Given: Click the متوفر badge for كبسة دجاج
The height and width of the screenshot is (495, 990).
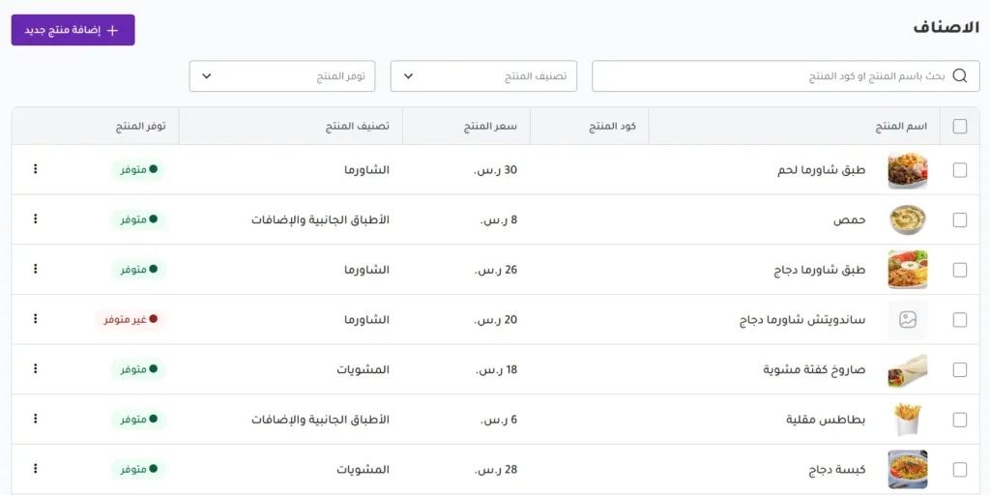Looking at the screenshot, I should pos(139,470).
